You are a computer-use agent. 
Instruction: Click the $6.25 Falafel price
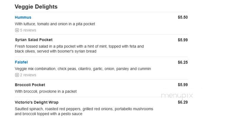point(183,62)
